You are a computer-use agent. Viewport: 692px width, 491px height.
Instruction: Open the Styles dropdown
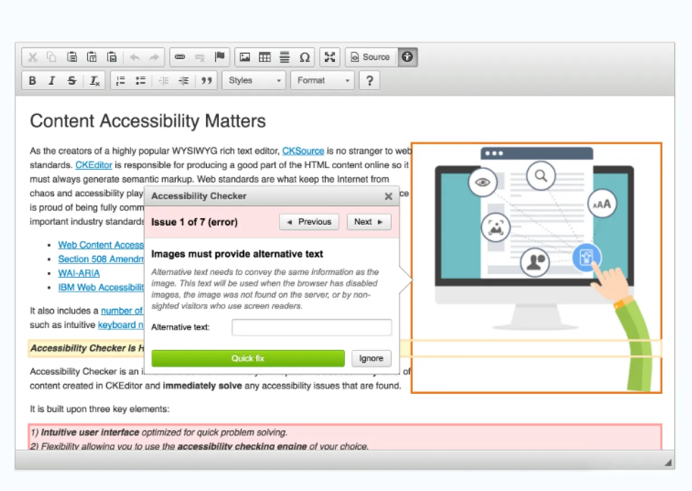click(x=254, y=81)
